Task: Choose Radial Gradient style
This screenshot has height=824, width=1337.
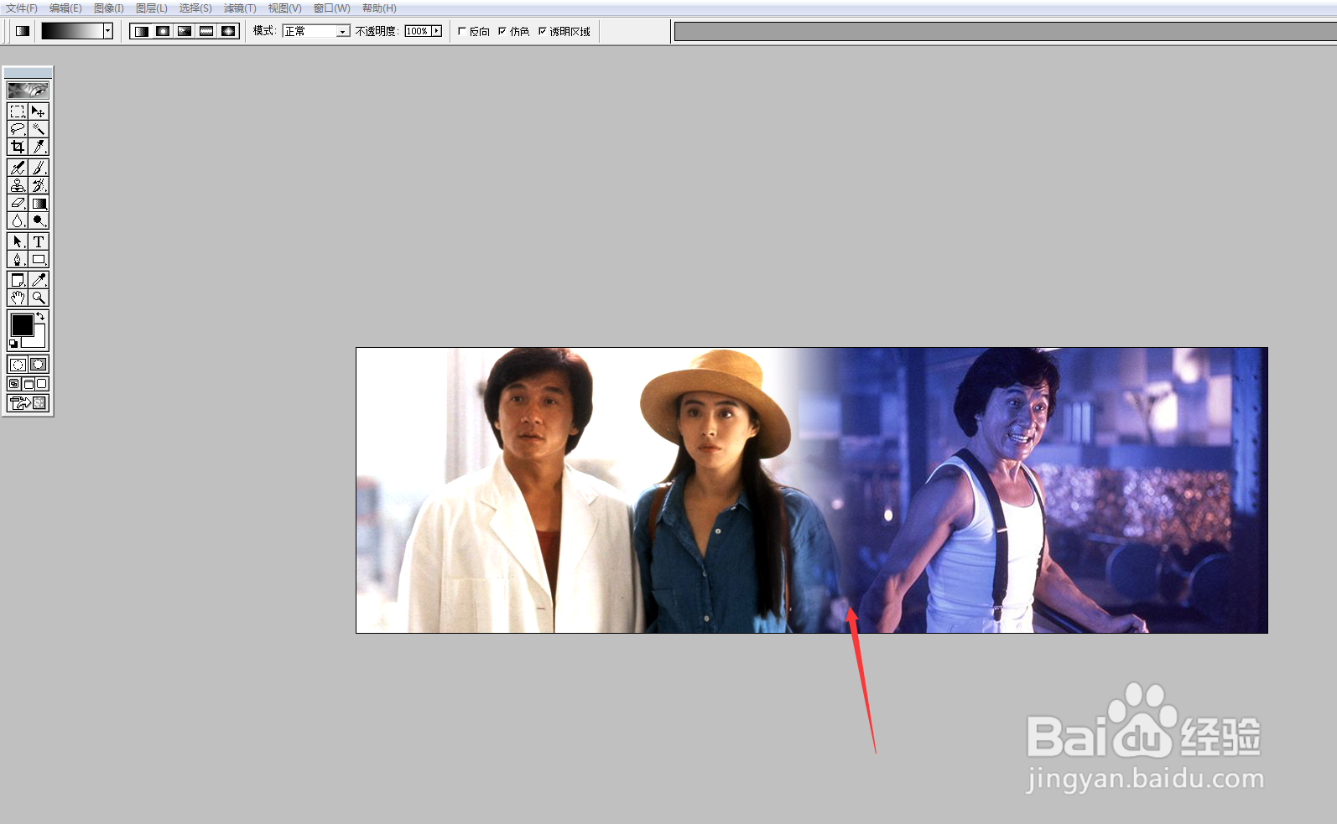Action: point(163,31)
